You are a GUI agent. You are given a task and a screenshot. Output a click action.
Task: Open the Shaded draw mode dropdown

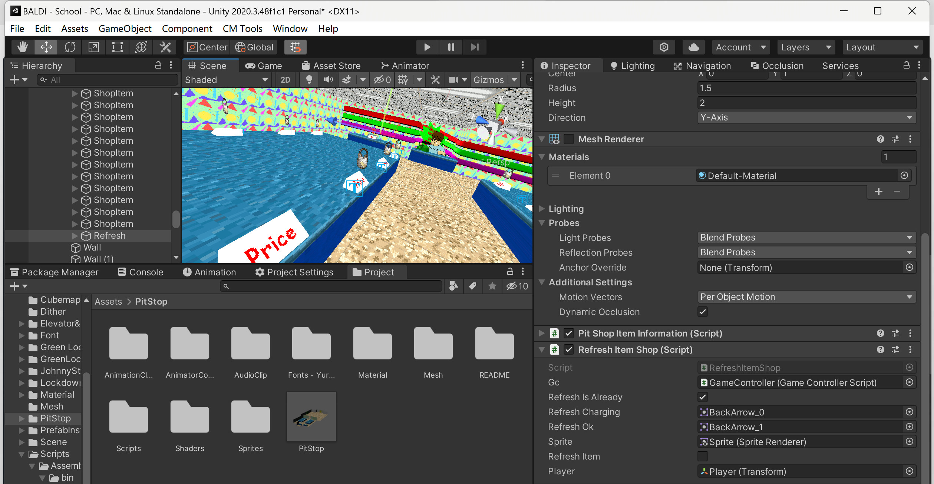point(226,80)
